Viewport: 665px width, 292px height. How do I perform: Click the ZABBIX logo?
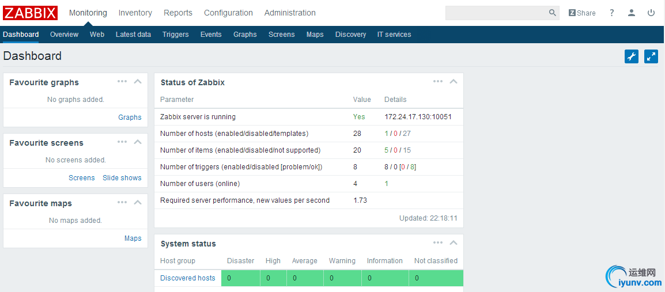point(31,13)
